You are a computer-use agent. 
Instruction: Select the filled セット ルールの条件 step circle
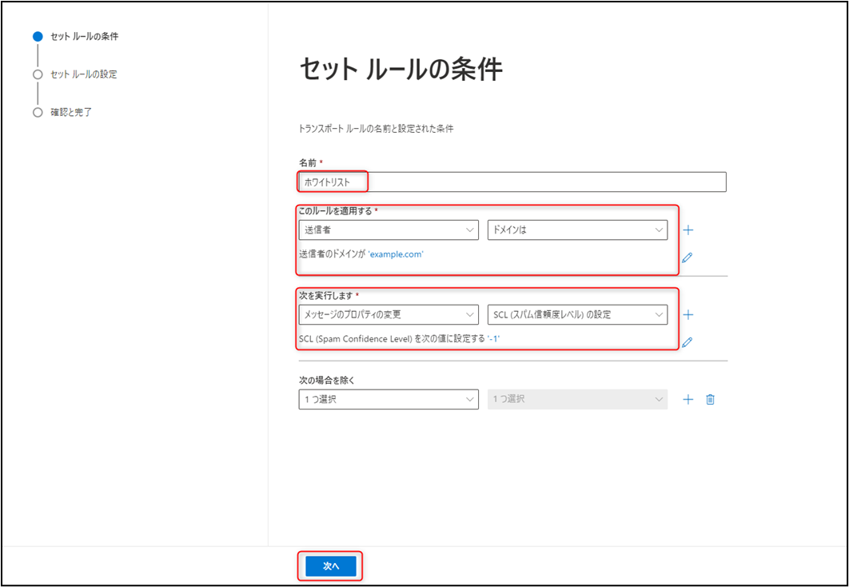pos(38,36)
